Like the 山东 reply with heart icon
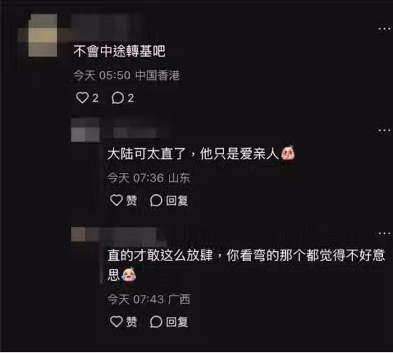This screenshot has height=353, width=393. (116, 201)
